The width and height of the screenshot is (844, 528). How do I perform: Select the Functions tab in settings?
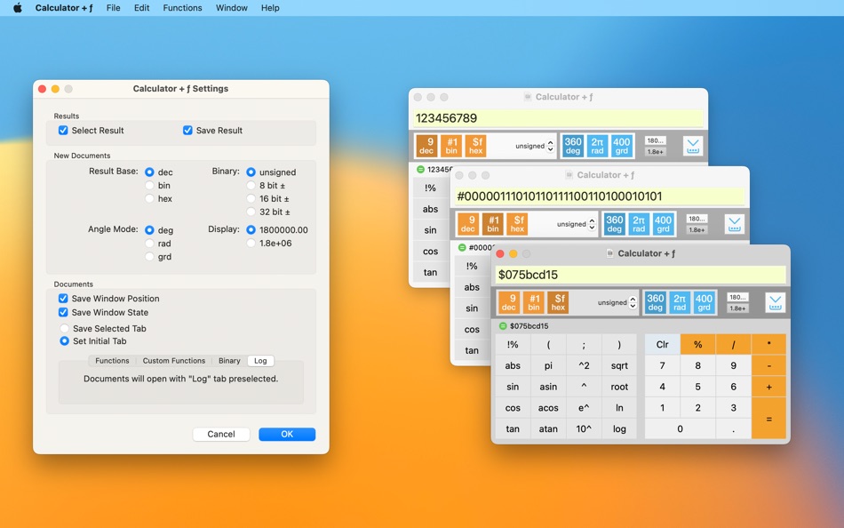tap(112, 361)
